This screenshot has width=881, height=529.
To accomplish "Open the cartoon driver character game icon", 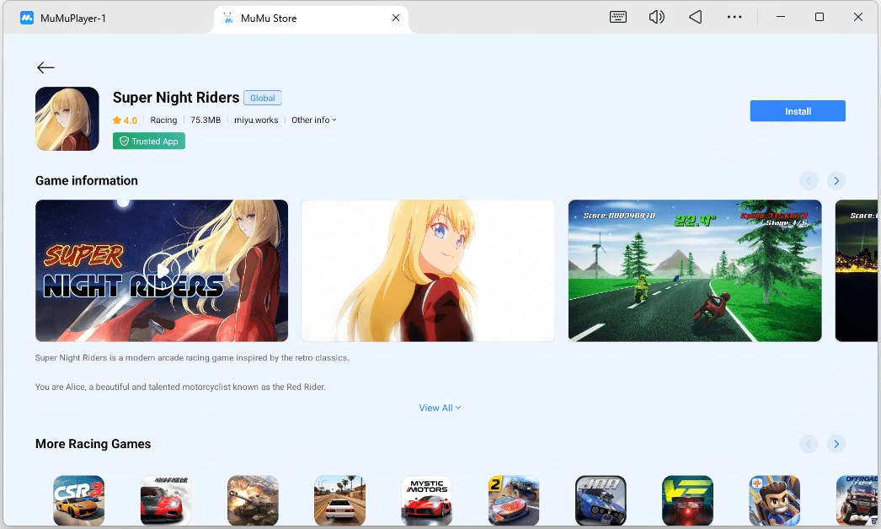I will (x=775, y=500).
